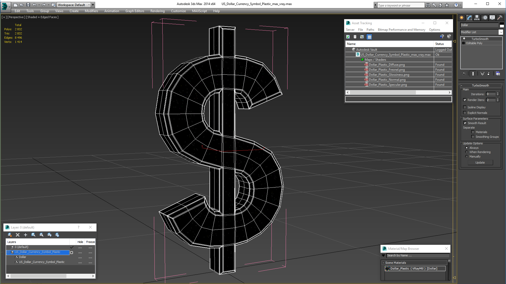The image size is (506, 284).
Task: Open the Modifiers menu
Action: coord(91,11)
